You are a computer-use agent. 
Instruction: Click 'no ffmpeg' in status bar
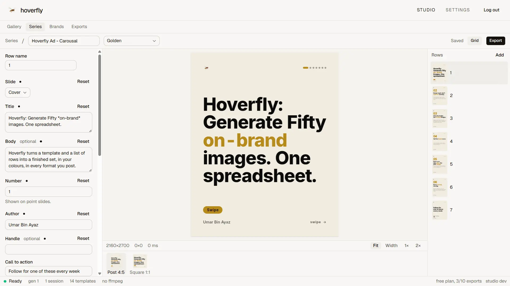tap(112, 281)
